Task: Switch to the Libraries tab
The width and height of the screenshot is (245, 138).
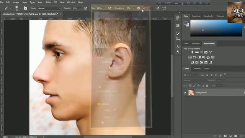Action: pos(196,43)
